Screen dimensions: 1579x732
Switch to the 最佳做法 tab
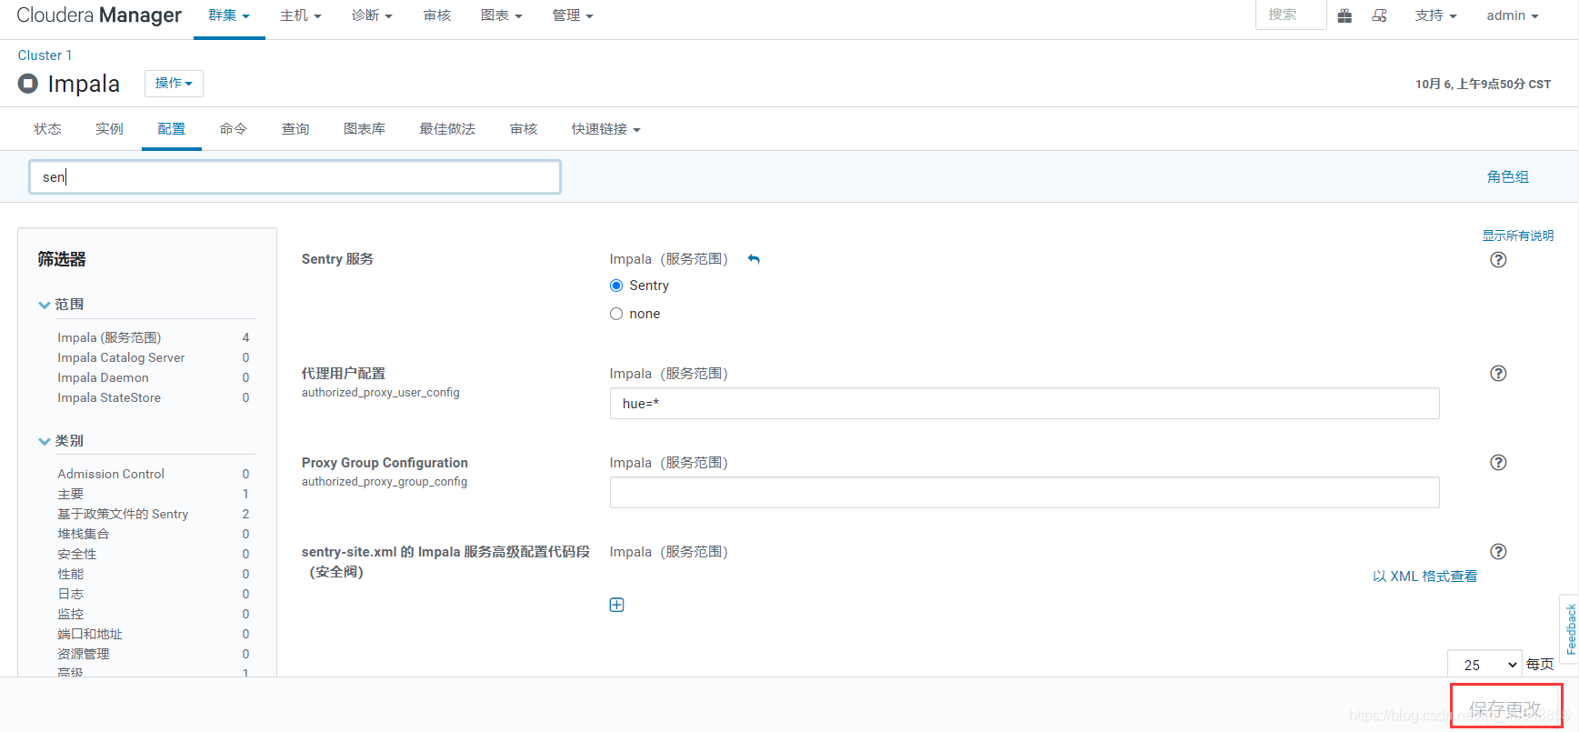(x=447, y=129)
